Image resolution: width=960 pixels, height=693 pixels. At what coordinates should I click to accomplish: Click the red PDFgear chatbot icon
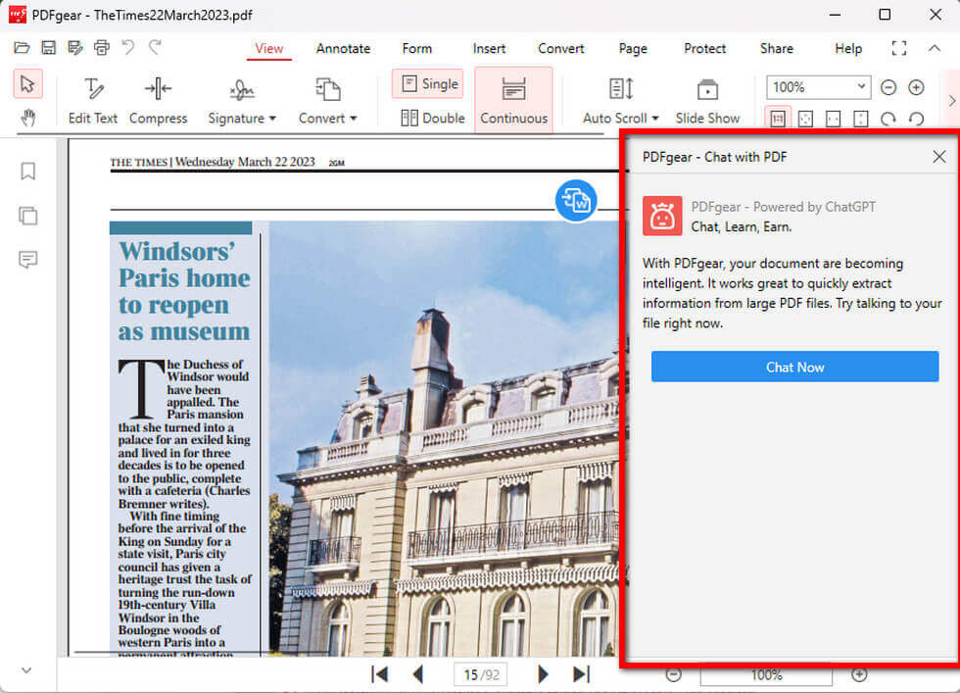tap(662, 216)
